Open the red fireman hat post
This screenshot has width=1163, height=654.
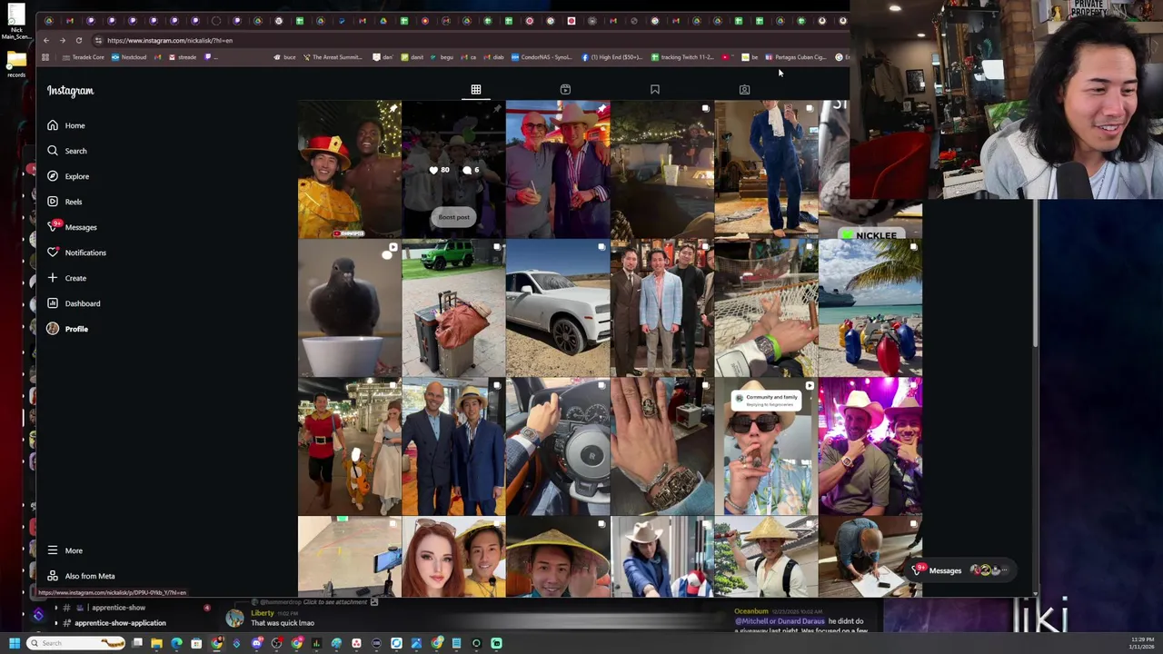[x=349, y=169]
